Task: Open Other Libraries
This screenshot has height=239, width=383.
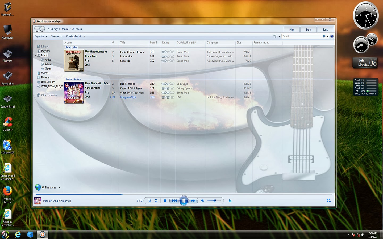Action: coord(49,95)
